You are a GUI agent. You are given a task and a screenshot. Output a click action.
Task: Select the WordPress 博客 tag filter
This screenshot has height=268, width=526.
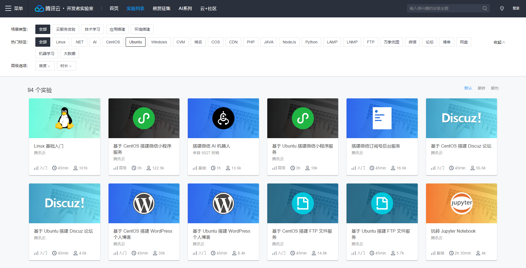(x=447, y=42)
